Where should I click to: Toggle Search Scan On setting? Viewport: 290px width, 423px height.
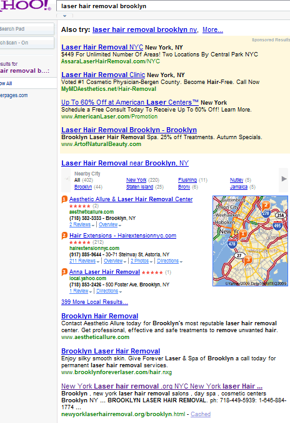[x=27, y=43]
